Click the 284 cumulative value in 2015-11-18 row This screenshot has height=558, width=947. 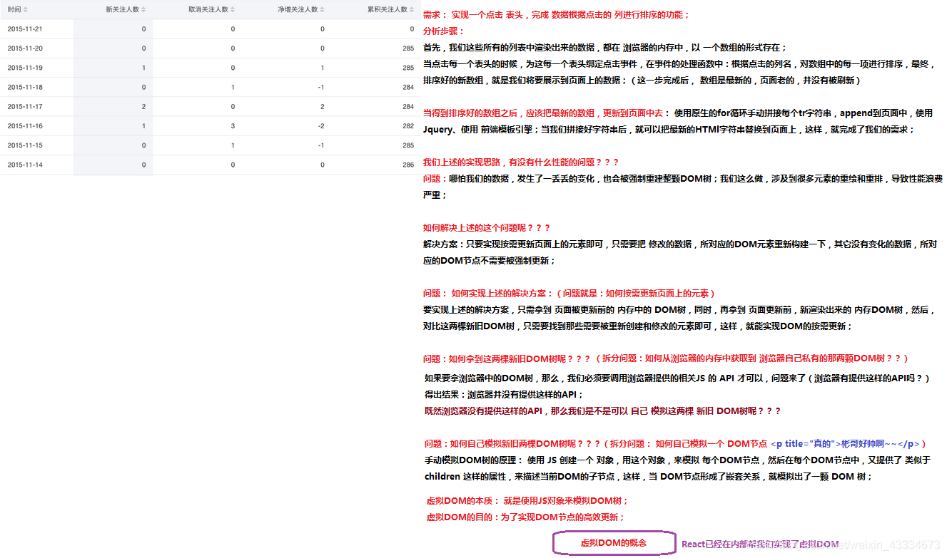point(408,87)
